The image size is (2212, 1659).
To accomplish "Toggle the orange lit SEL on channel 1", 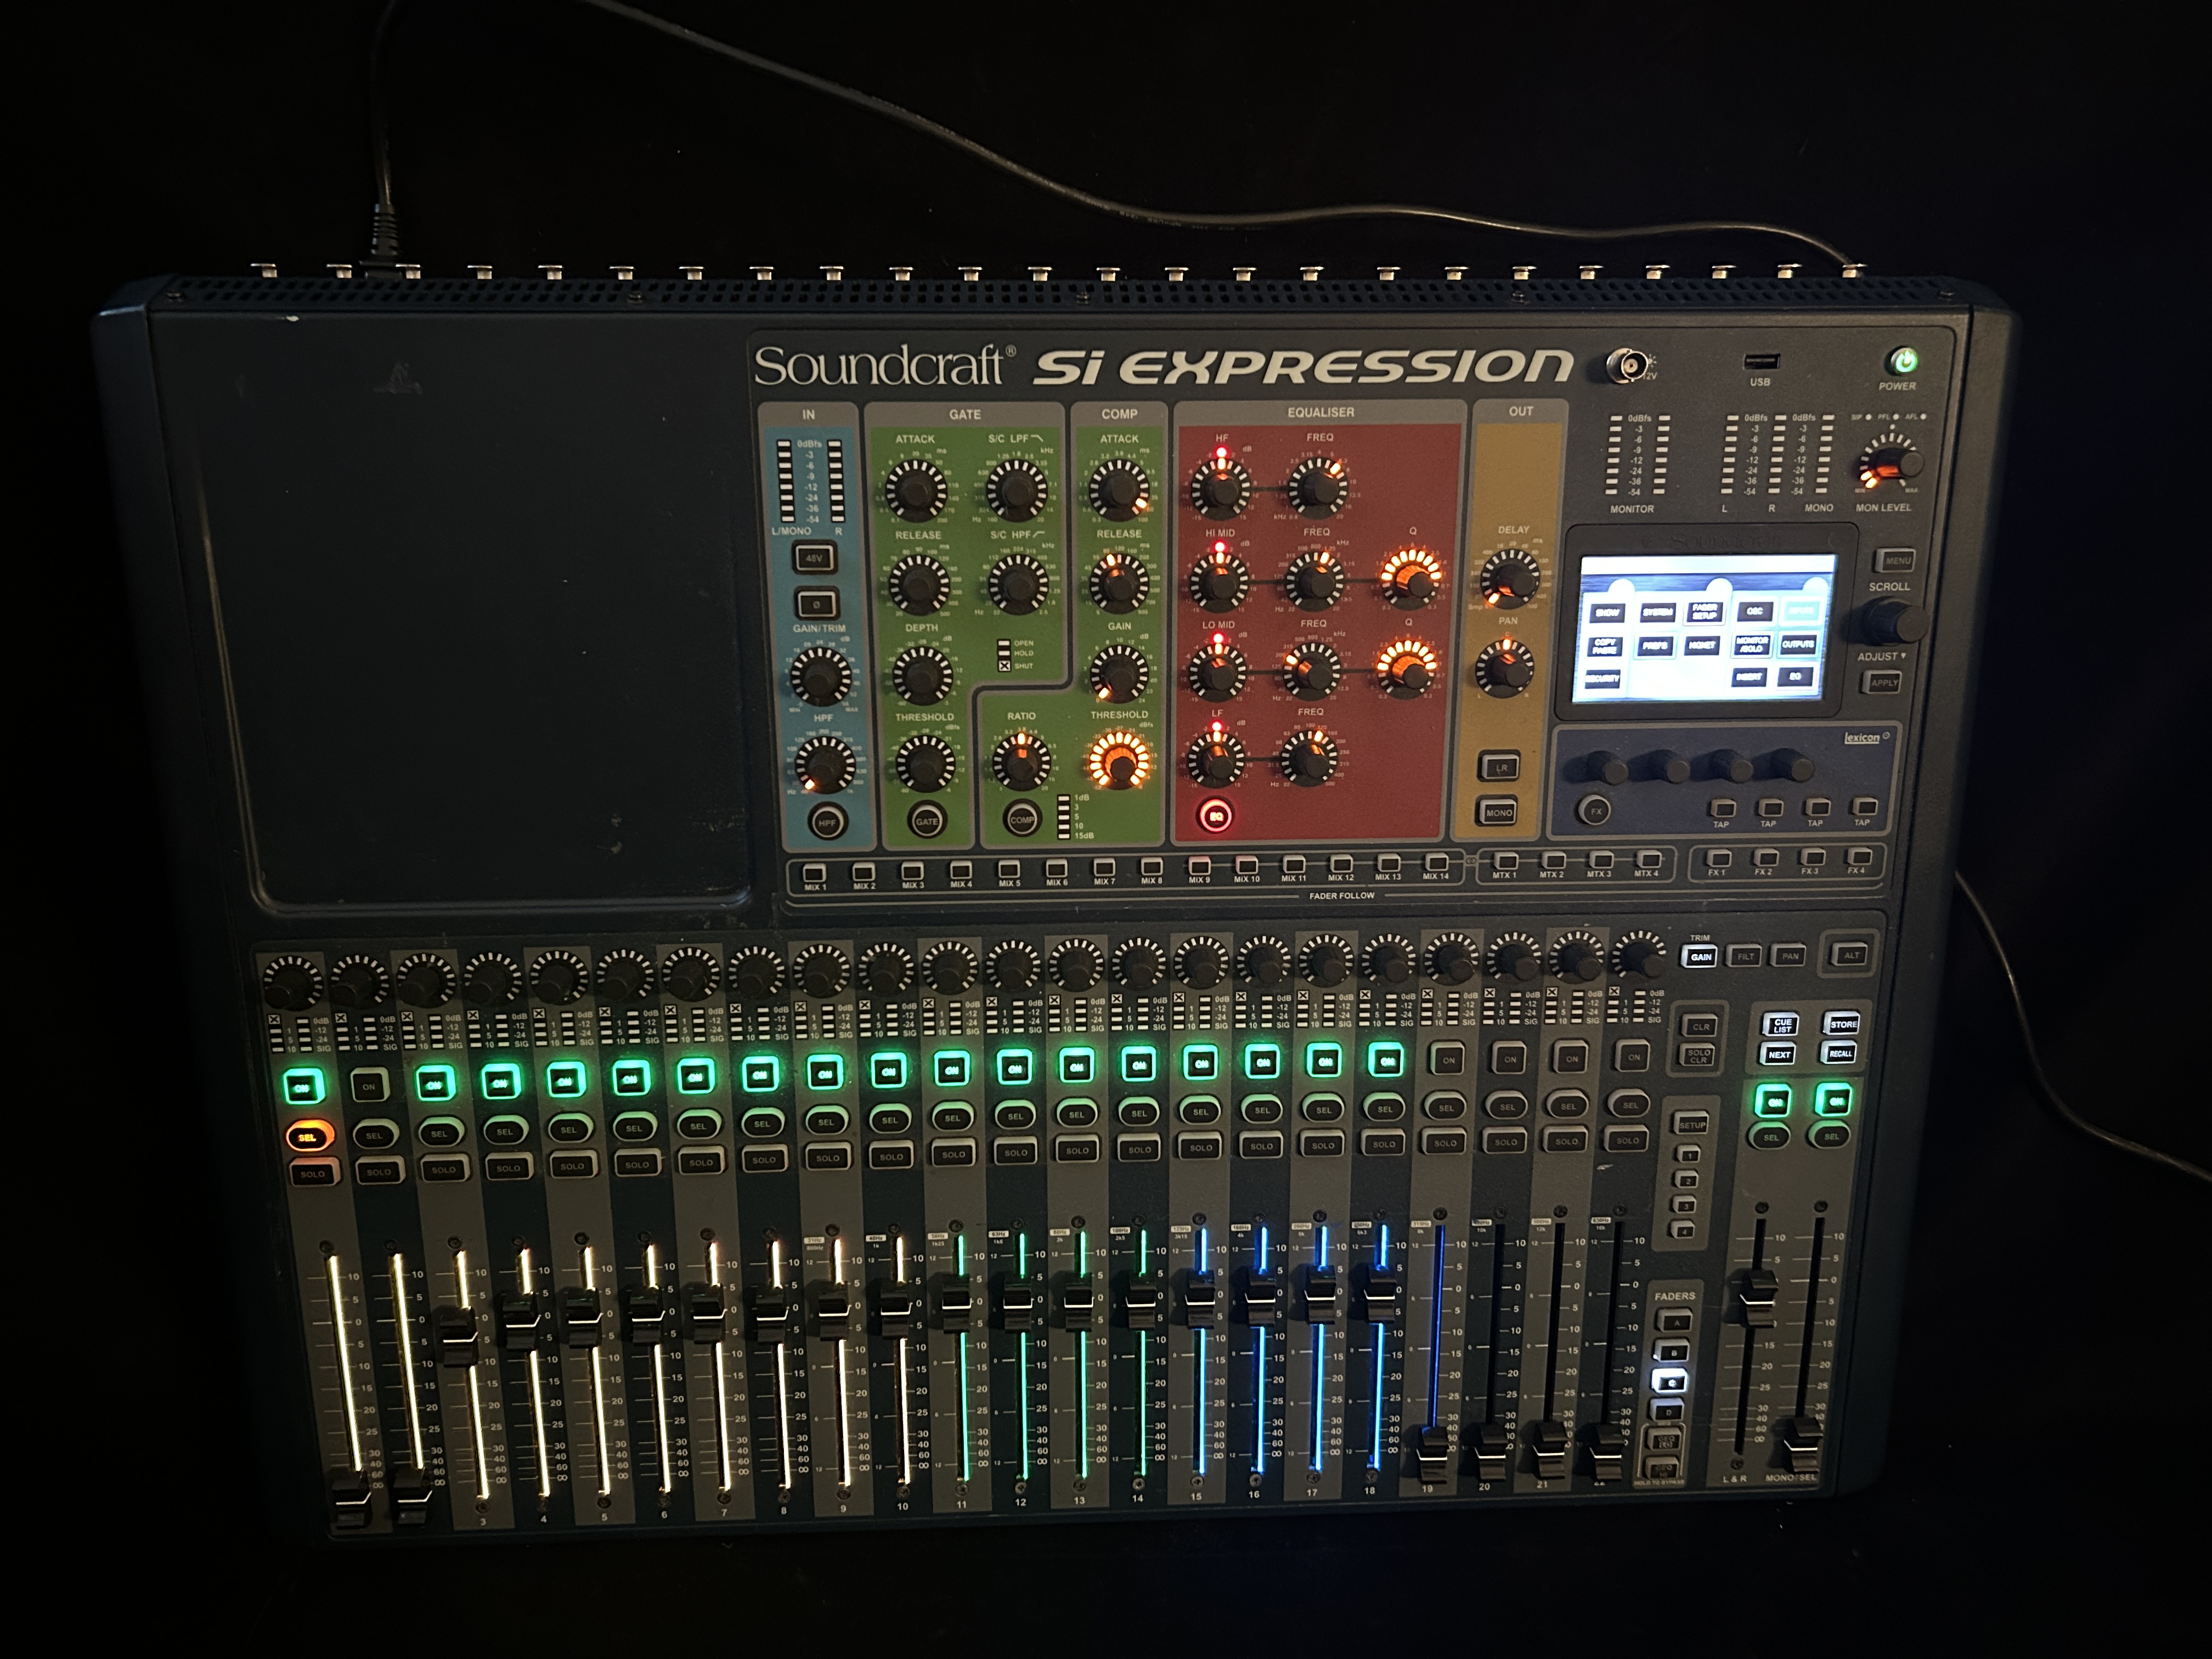I will [x=307, y=1137].
